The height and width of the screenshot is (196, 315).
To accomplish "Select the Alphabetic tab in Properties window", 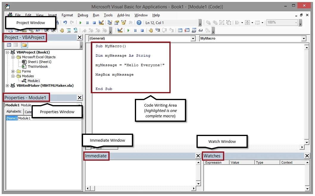I will pyautogui.click(x=13, y=111).
